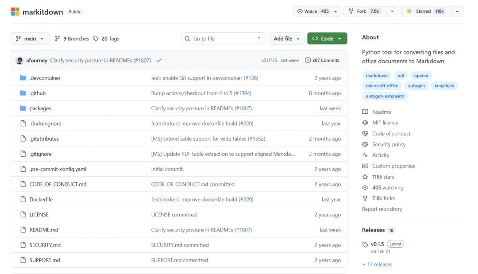Select the langchain topic tag

(x=444, y=86)
